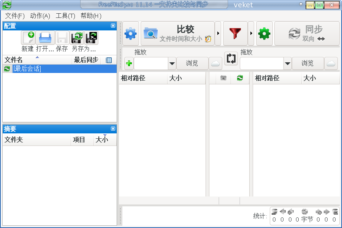Open left folder history dropdown
The image size is (342, 228).
tap(172, 63)
